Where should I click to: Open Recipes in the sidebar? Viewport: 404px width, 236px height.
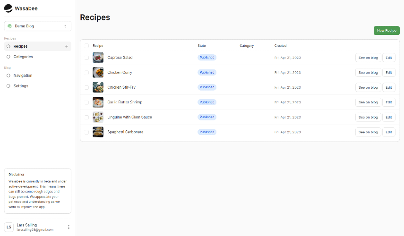[38, 46]
